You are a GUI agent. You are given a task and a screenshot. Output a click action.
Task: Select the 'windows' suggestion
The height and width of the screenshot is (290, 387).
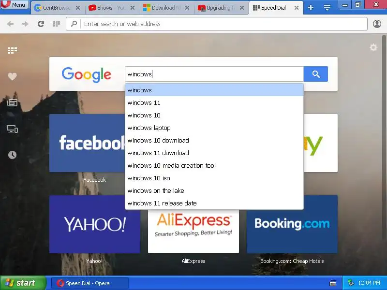point(214,90)
